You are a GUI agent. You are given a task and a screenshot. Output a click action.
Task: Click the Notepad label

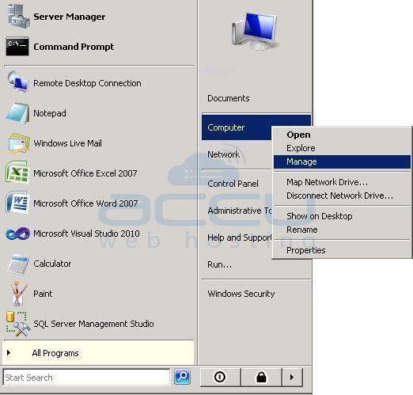50,113
